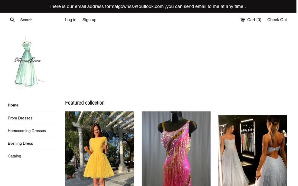This screenshot has height=186, width=298.
Task: Open the Catalog menu item
Action: pyautogui.click(x=14, y=156)
